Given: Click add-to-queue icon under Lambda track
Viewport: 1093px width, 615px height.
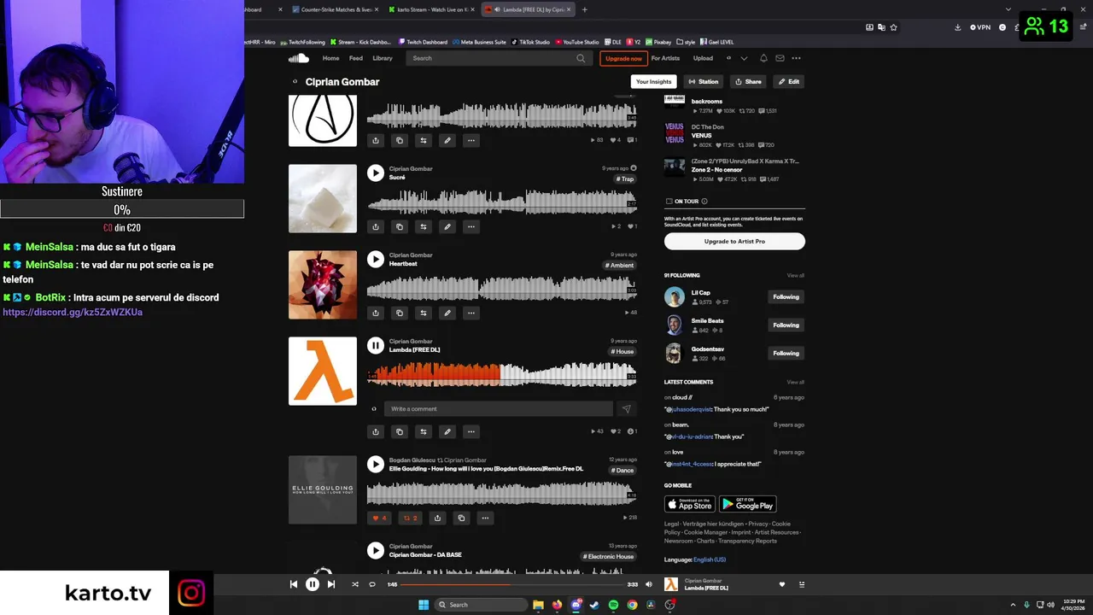Looking at the screenshot, I should (x=423, y=431).
